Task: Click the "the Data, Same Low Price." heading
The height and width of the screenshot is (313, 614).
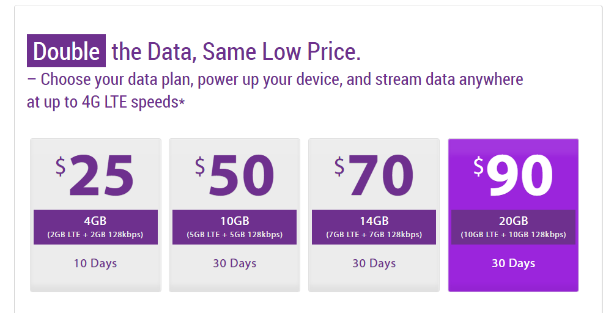Action: 236,51
